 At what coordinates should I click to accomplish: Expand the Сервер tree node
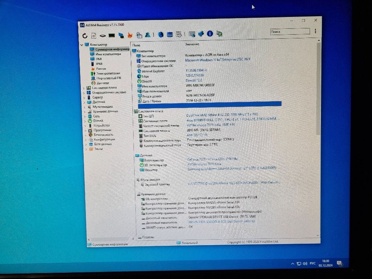(84, 97)
